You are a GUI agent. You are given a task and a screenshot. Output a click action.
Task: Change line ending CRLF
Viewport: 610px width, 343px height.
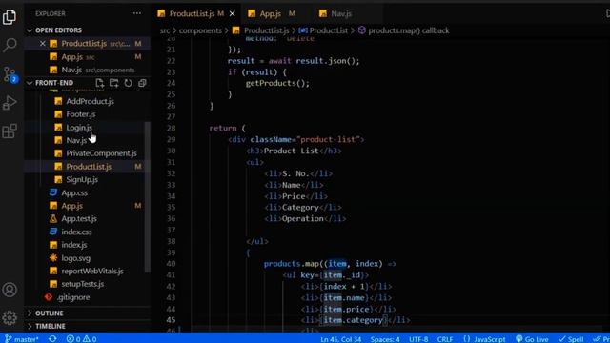tap(445, 339)
